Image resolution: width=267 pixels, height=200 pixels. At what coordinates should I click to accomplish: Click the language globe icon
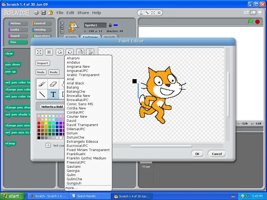click(36, 13)
